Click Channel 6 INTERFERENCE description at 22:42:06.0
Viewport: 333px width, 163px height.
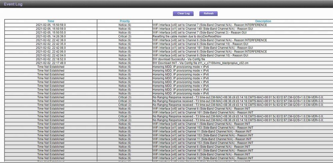pos(210,52)
